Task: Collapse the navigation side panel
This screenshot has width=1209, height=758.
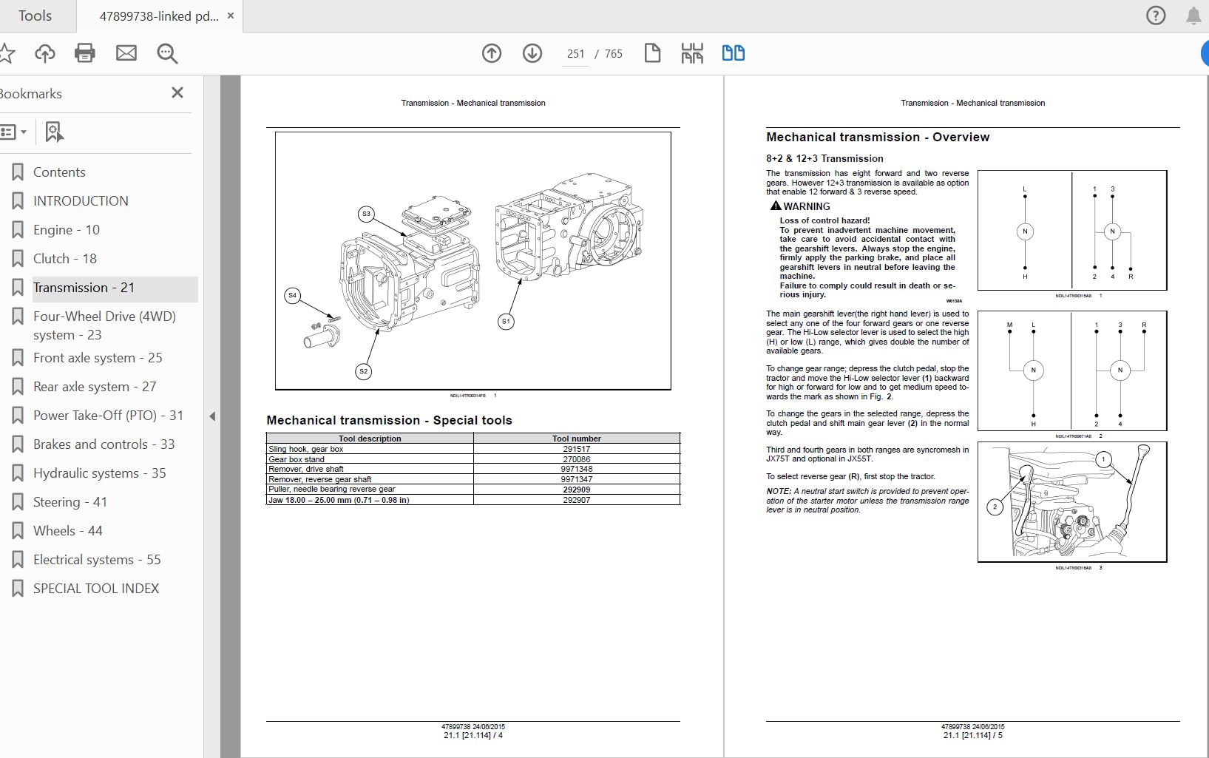Action: 212,416
